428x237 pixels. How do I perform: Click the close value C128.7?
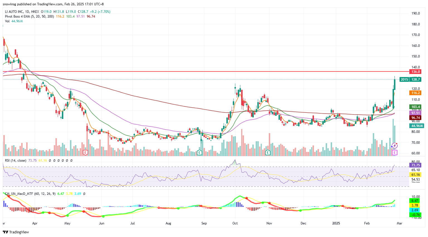pyautogui.click(x=83, y=12)
